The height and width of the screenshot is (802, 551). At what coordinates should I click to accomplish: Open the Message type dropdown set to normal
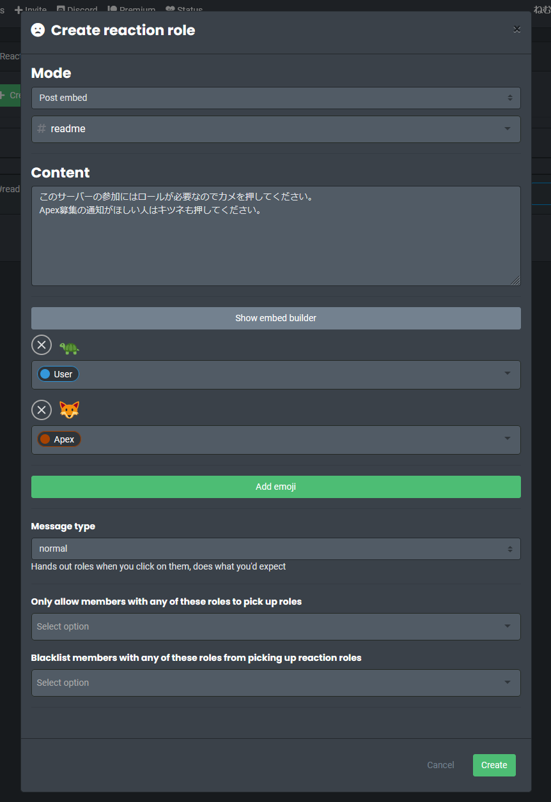tap(275, 549)
